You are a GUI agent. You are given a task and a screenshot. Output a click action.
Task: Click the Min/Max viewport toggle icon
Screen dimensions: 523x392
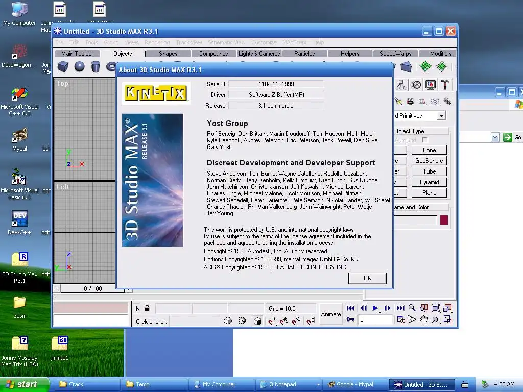447,320
